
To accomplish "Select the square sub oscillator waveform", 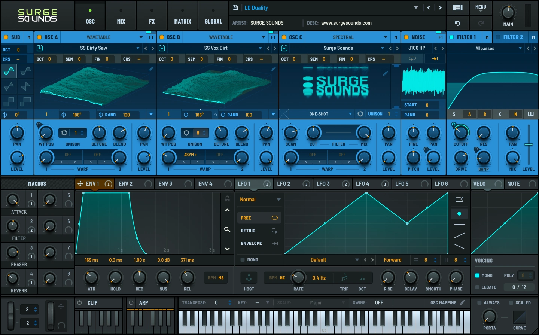I will (9, 101).
